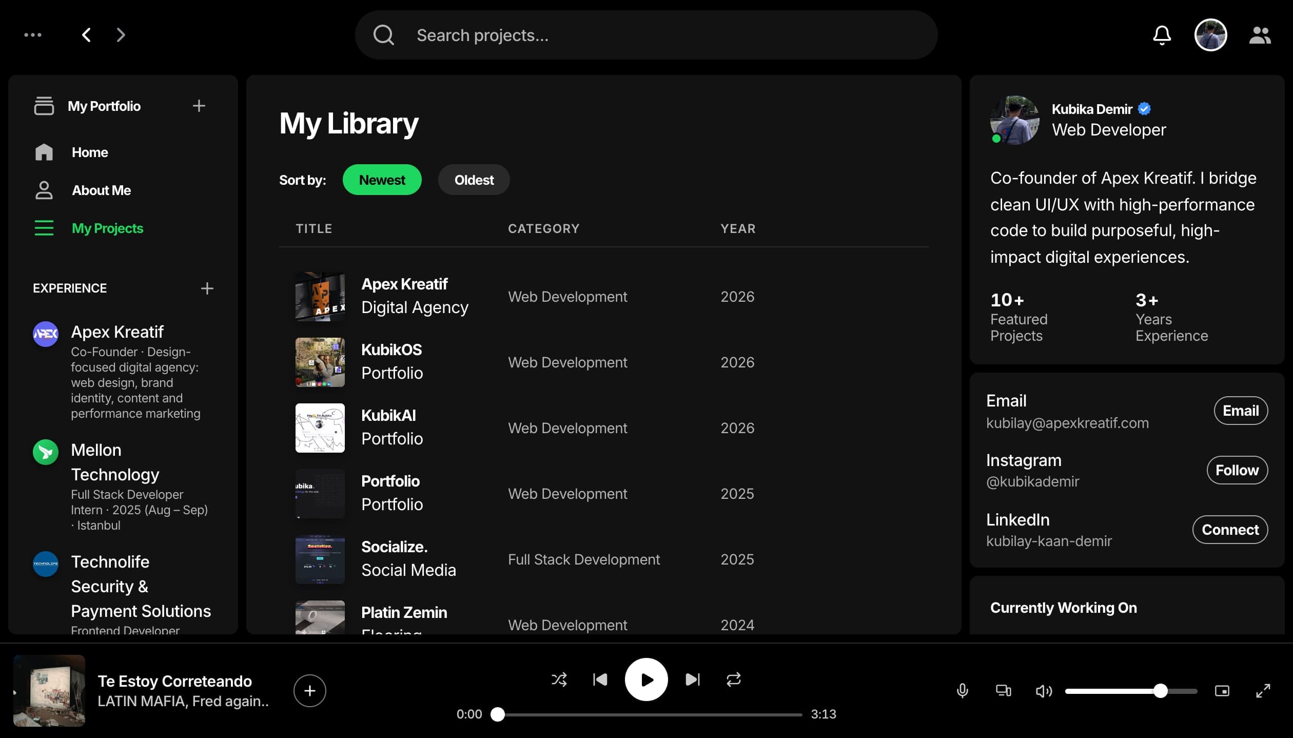1293x738 pixels.
Task: Click the My Portfolio library icon
Action: (x=44, y=106)
